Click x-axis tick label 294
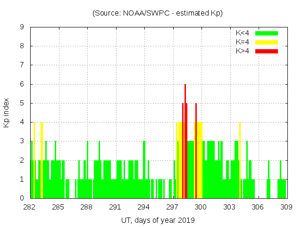 pos(143,207)
